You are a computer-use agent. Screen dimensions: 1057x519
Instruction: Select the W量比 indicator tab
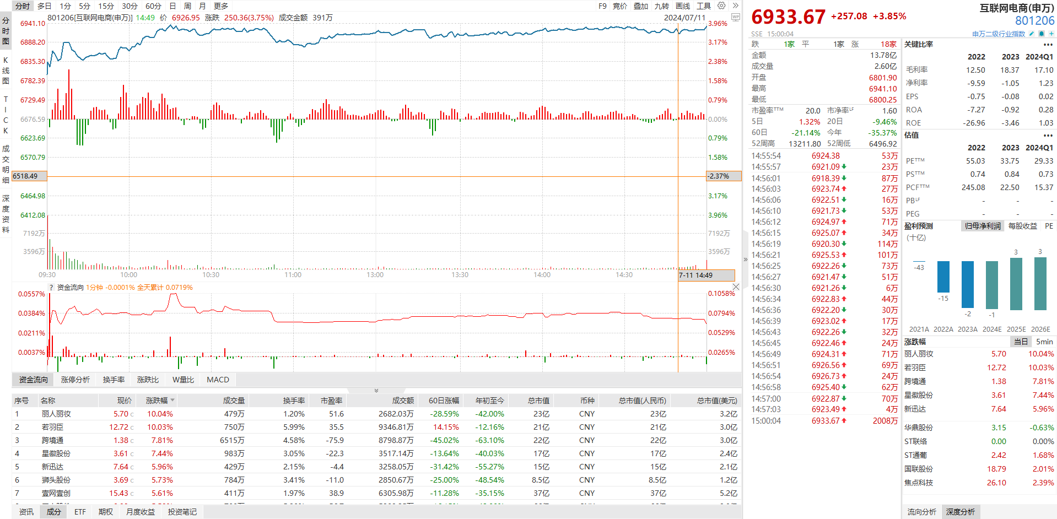[183, 380]
